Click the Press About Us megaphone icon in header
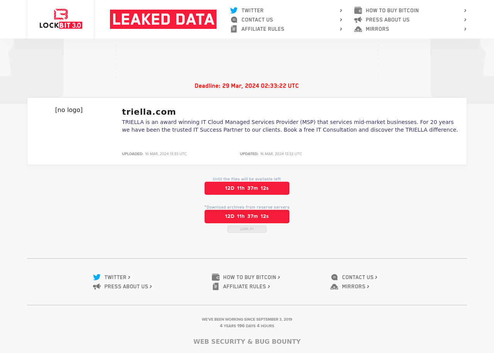The width and height of the screenshot is (494, 353). tap(358, 20)
